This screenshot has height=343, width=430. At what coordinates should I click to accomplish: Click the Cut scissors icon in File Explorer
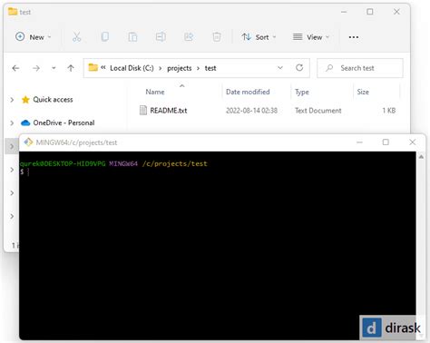pyautogui.click(x=76, y=37)
